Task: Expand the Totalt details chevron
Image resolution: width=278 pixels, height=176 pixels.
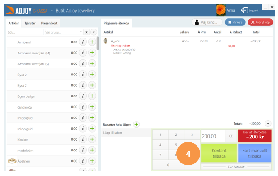Action: 268,123
